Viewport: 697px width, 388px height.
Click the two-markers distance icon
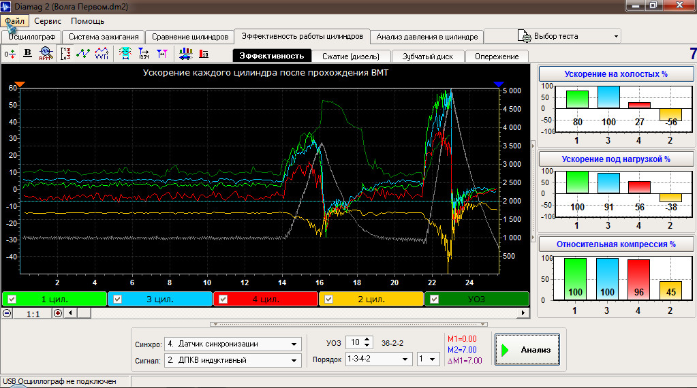pyautogui.click(x=162, y=54)
